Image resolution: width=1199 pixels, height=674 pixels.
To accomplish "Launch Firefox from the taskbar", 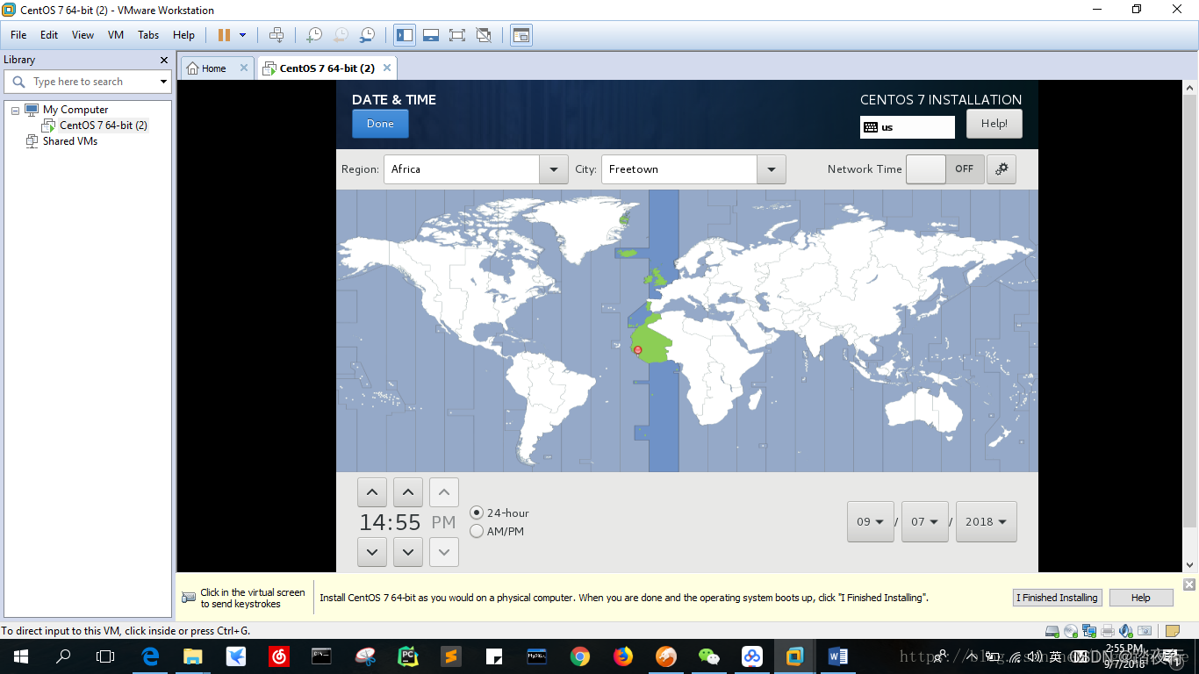I will 623,656.
